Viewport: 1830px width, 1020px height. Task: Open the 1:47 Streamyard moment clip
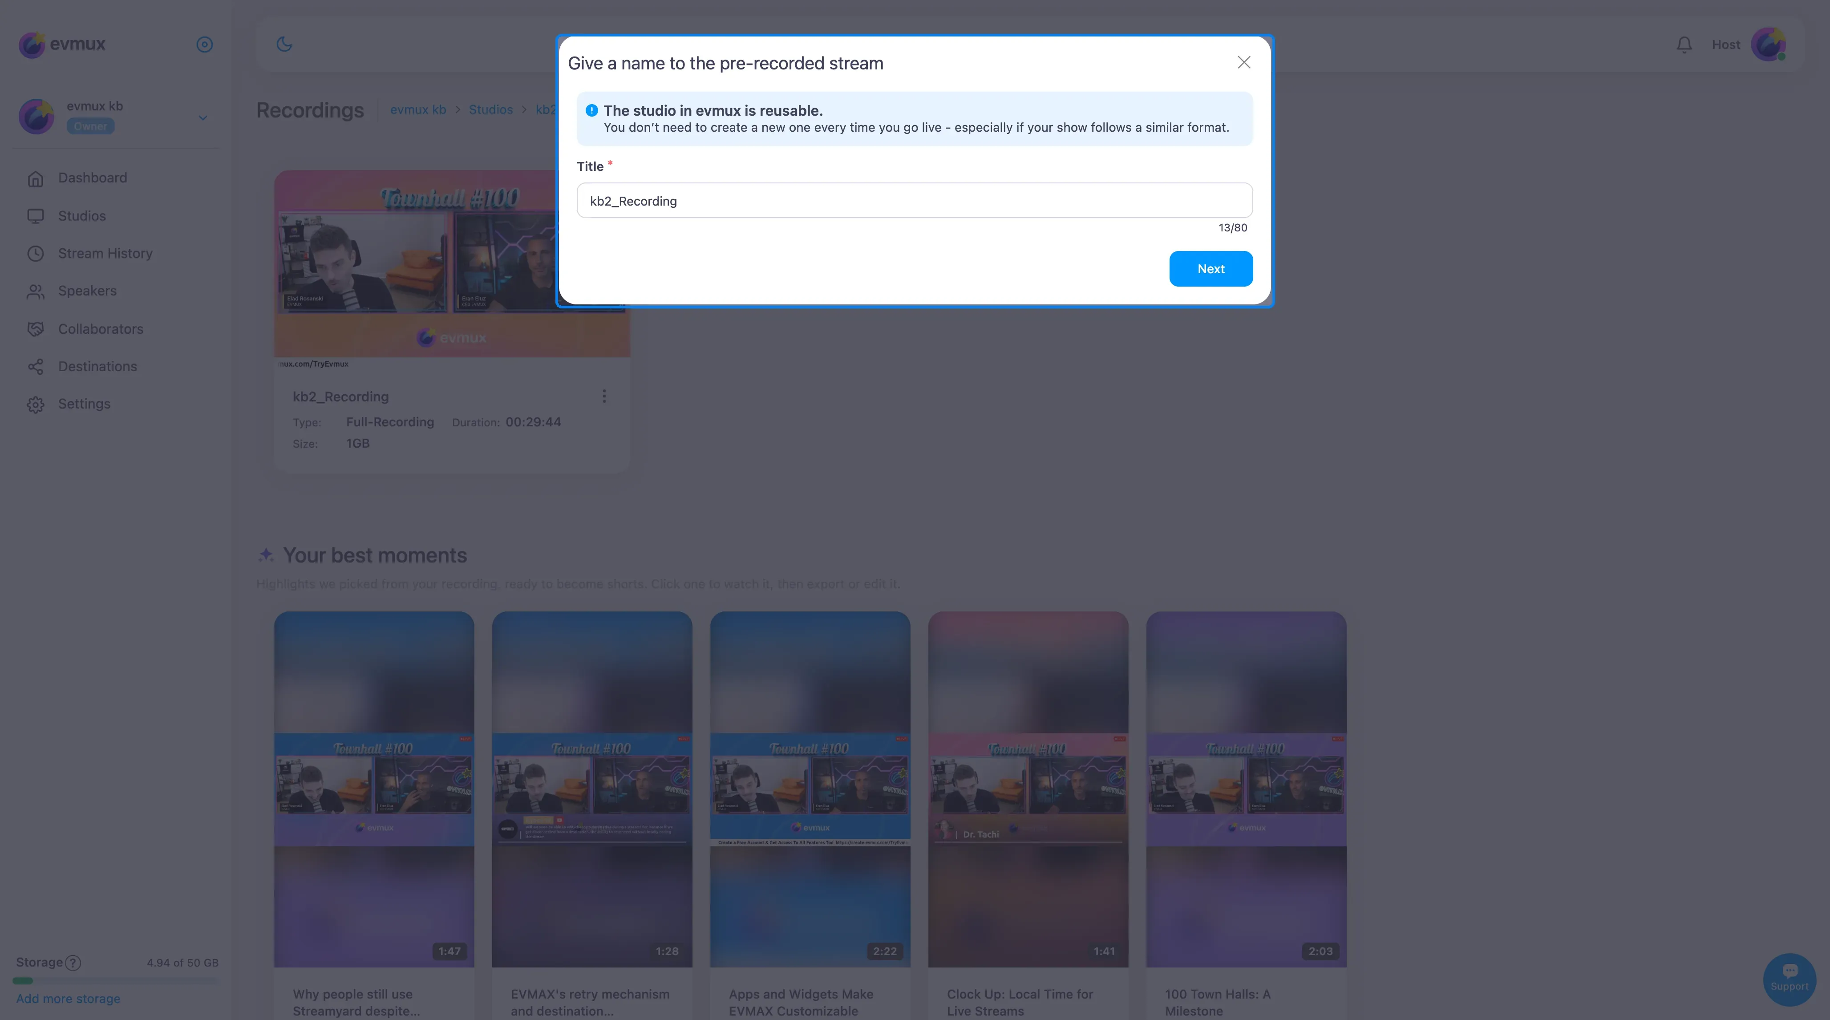point(374,789)
